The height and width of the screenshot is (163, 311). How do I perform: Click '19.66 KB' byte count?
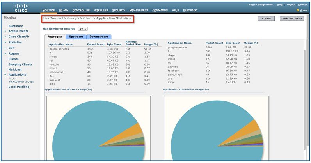click(113, 68)
